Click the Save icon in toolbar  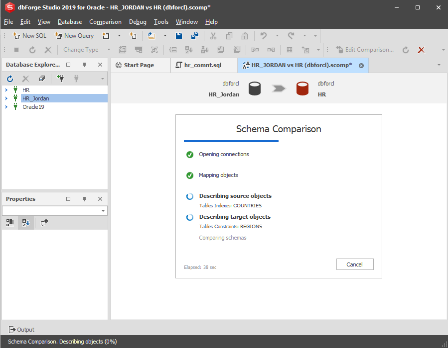coord(179,36)
